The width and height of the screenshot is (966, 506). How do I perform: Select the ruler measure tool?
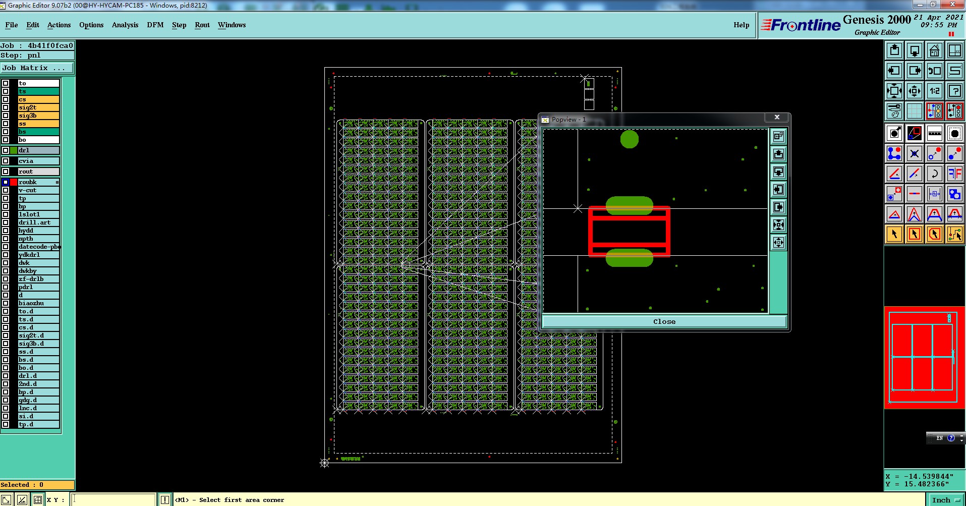point(935,133)
